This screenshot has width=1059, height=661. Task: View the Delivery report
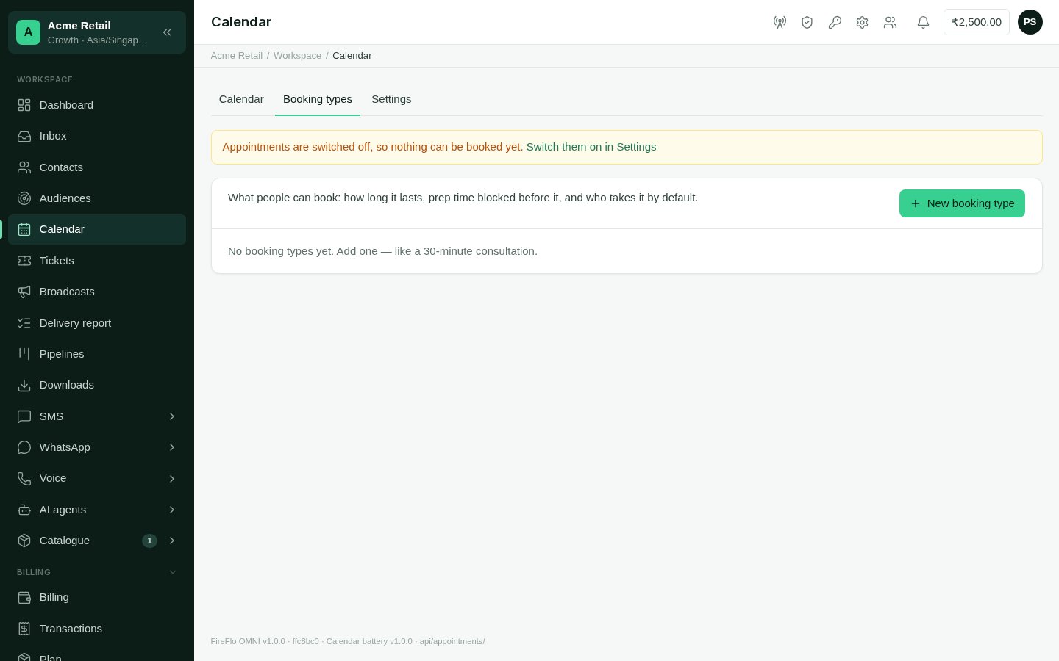(x=97, y=323)
